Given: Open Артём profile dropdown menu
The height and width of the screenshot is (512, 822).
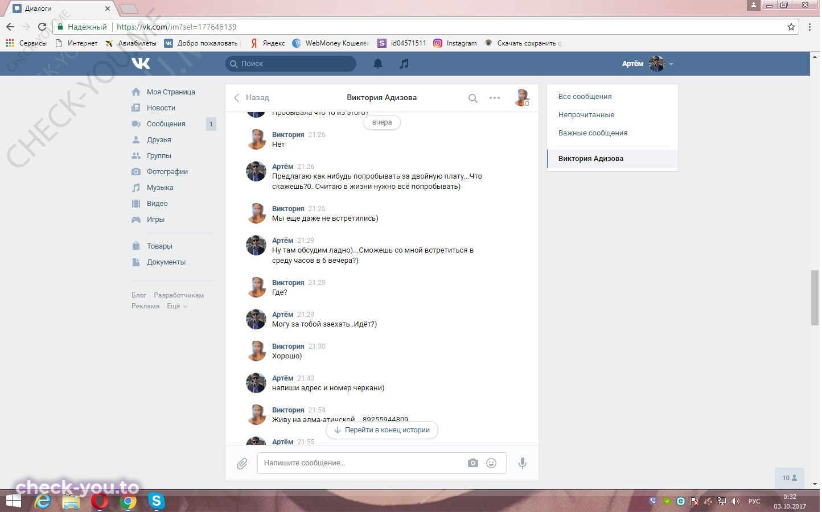Looking at the screenshot, I should 648,64.
